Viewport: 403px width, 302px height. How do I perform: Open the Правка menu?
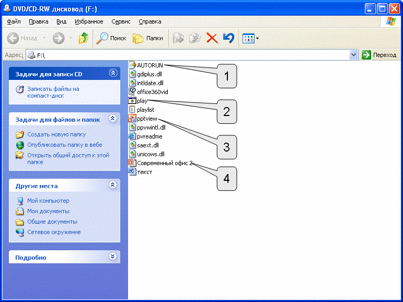[39, 21]
